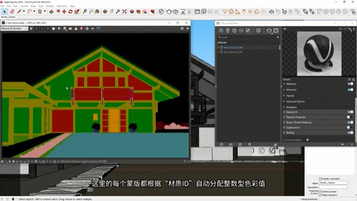357x201 pixels.
Task: Open Lights category in Asset Editor
Action: tap(227, 31)
